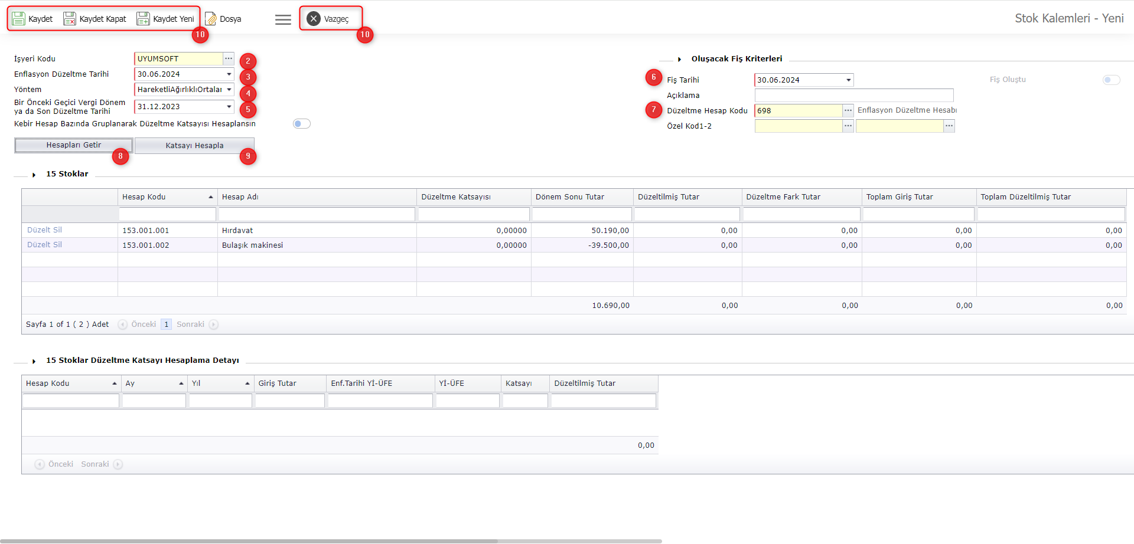
Task: Click next arrow icon in detail grid pager
Action: coord(118,464)
